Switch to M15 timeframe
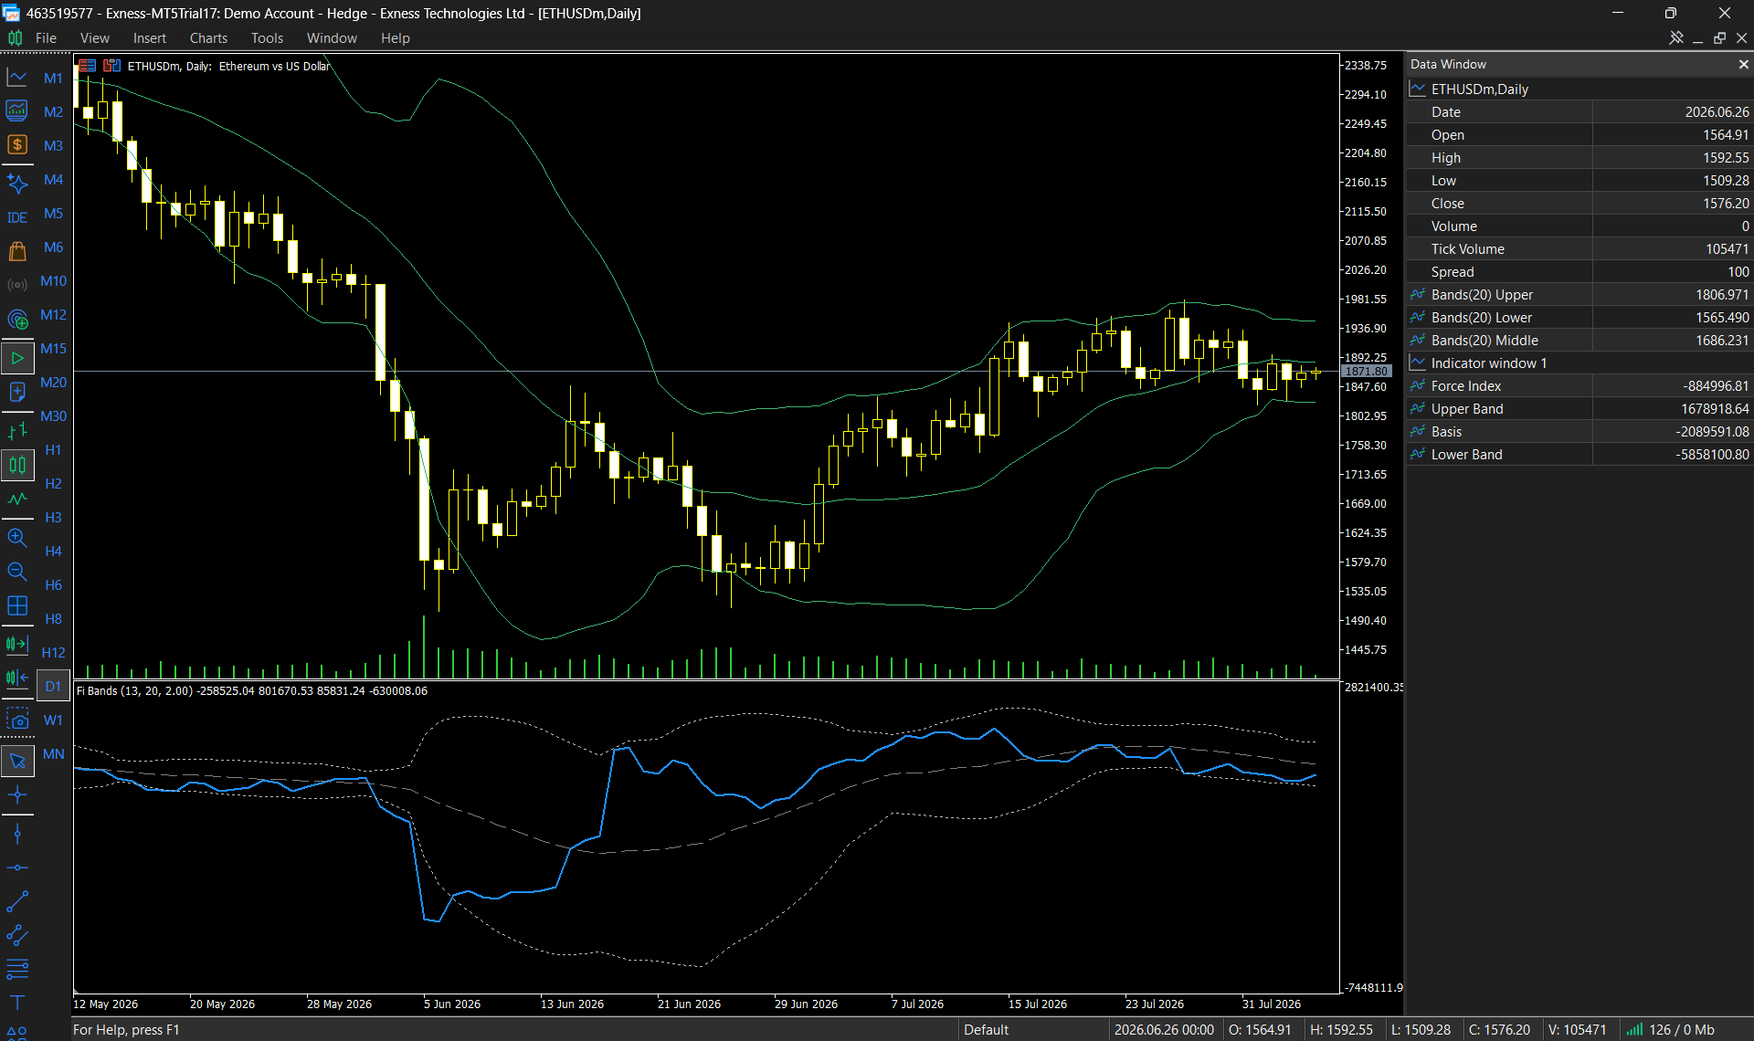This screenshot has height=1041, width=1754. point(53,349)
